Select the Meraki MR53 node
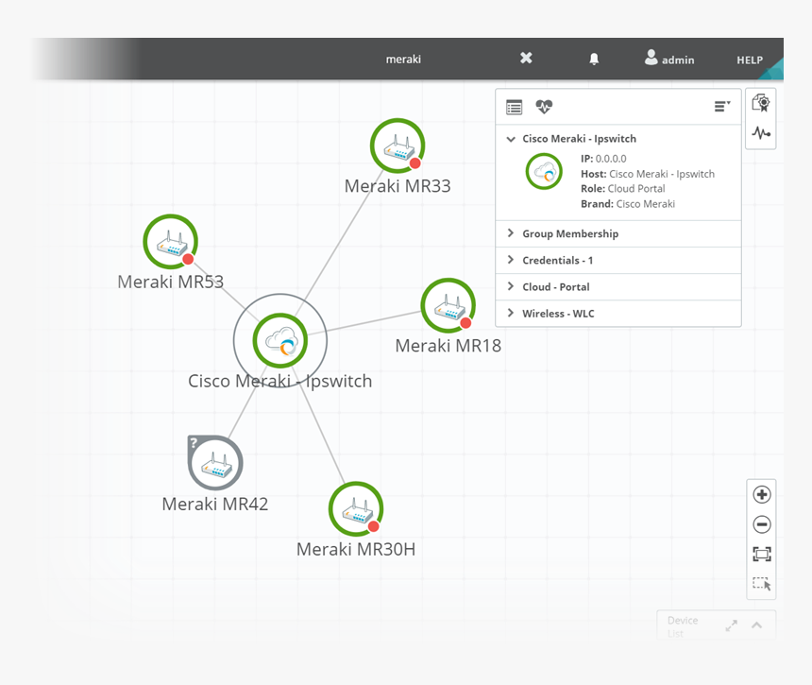Viewport: 812px width, 685px height. [170, 242]
